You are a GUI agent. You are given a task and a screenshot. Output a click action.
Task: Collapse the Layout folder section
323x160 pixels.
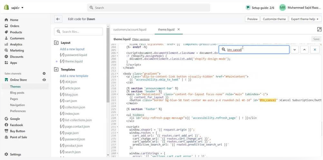pyautogui.click(x=56, y=43)
